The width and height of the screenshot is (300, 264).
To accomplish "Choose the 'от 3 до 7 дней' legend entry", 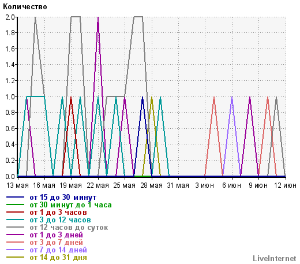I will coord(57,243).
